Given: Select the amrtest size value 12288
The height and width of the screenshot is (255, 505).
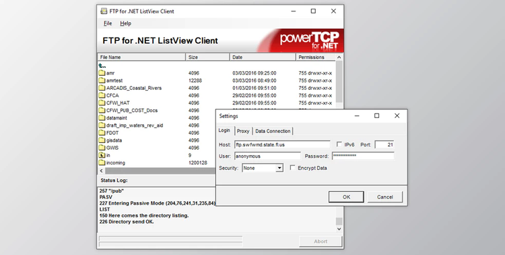Looking at the screenshot, I should [x=195, y=81].
